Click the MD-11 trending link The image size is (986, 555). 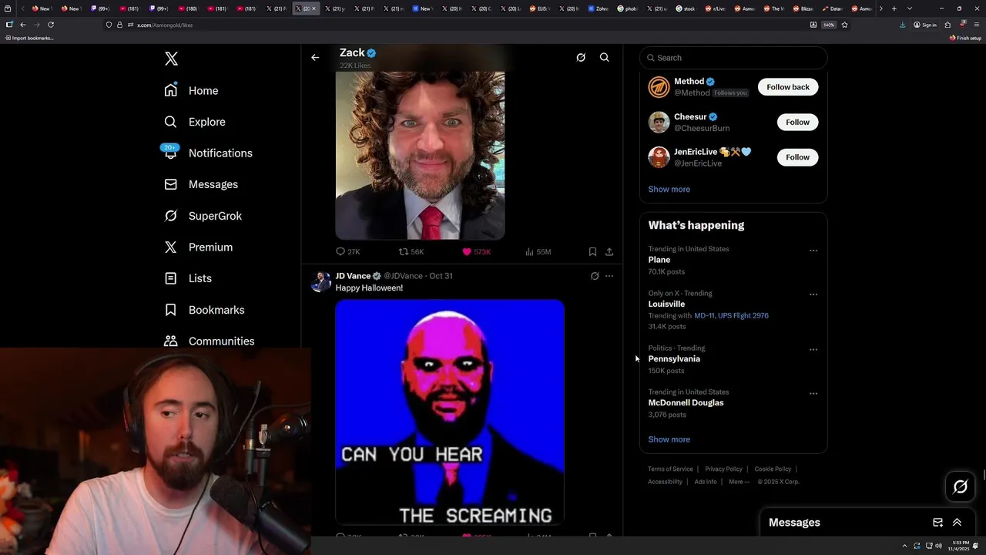point(704,315)
